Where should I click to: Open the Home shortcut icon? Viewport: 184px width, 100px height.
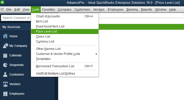pos(5,36)
